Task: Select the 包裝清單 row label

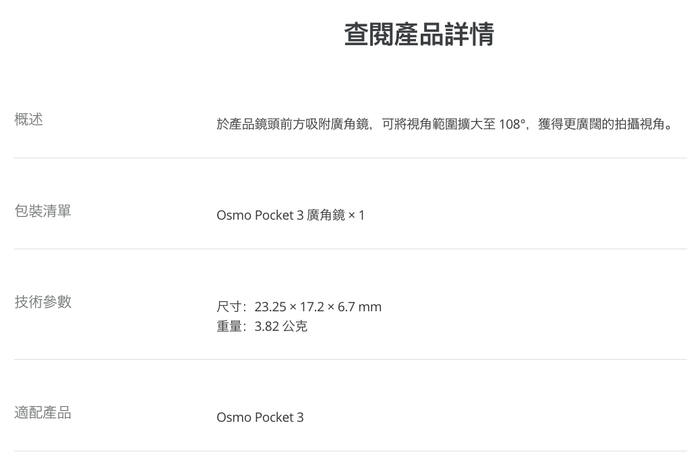Action: [x=42, y=211]
